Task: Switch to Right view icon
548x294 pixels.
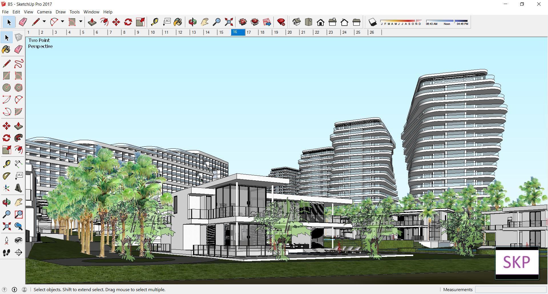Action: tap(333, 22)
